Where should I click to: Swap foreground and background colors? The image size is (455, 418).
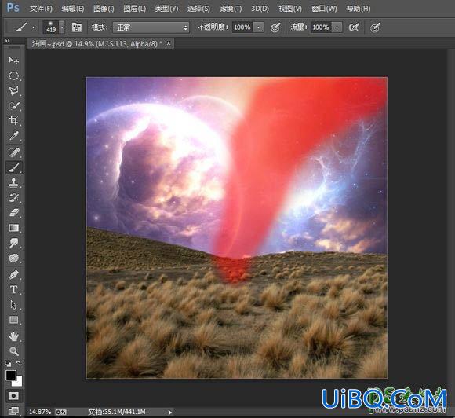[18, 363]
